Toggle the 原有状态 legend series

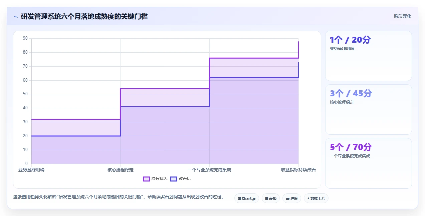point(155,179)
